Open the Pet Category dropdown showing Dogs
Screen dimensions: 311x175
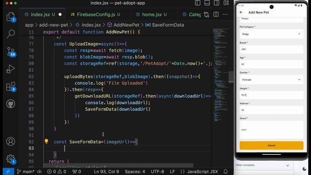[x=271, y=34]
